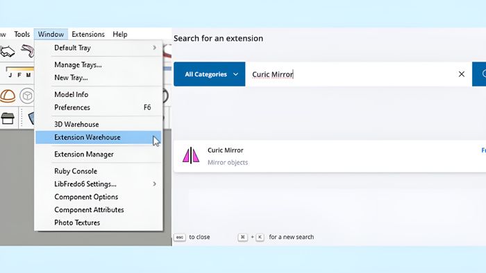The height and width of the screenshot is (273, 486).
Task: Open the Curic Mirror search result
Action: point(330,156)
